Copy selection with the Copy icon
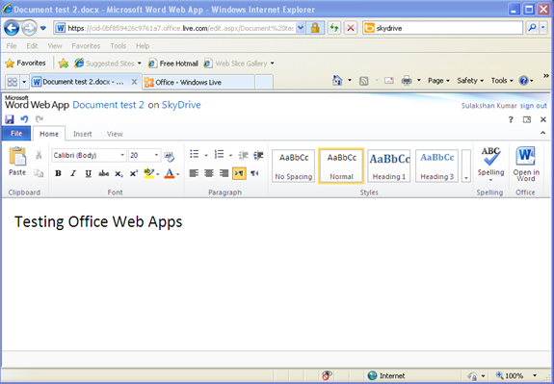 39,173
